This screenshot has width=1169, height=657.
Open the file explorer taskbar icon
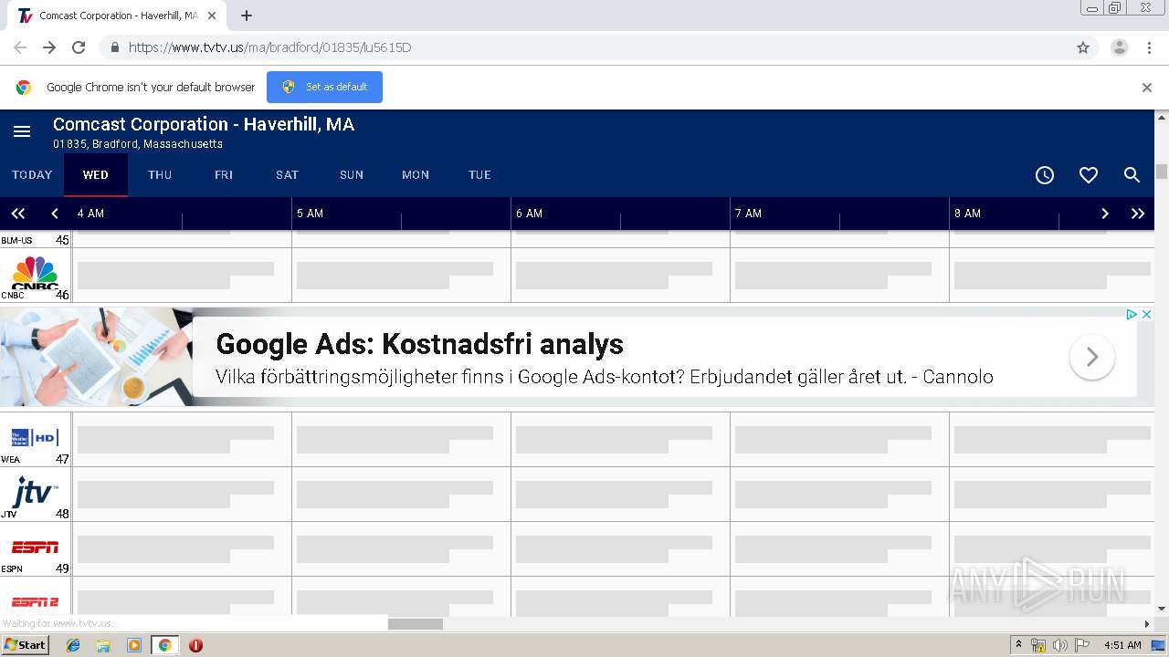click(103, 645)
